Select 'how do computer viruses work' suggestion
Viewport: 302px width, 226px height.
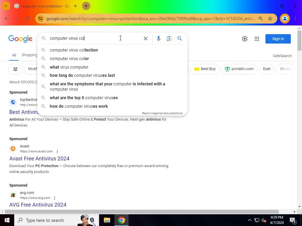(112, 106)
